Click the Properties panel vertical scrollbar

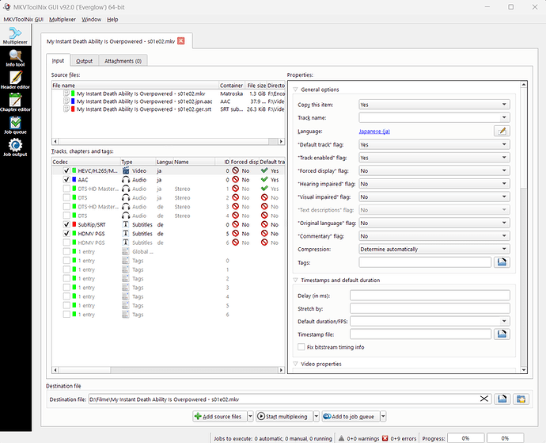pyautogui.click(x=523, y=227)
